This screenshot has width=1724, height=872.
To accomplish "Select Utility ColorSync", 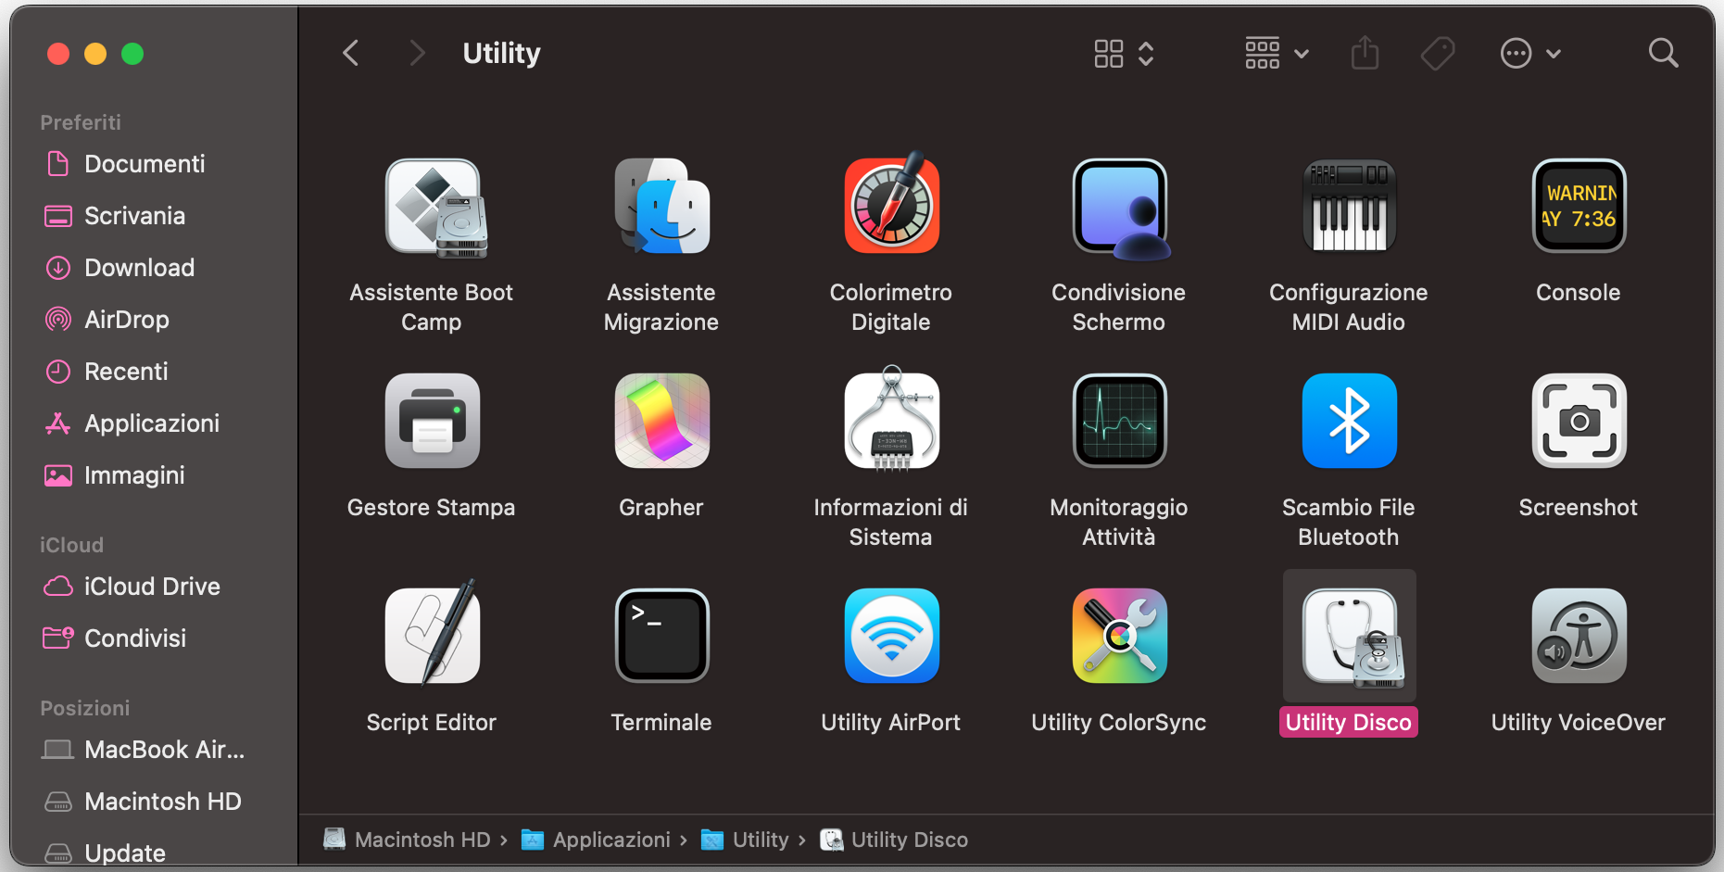I will [x=1119, y=636].
